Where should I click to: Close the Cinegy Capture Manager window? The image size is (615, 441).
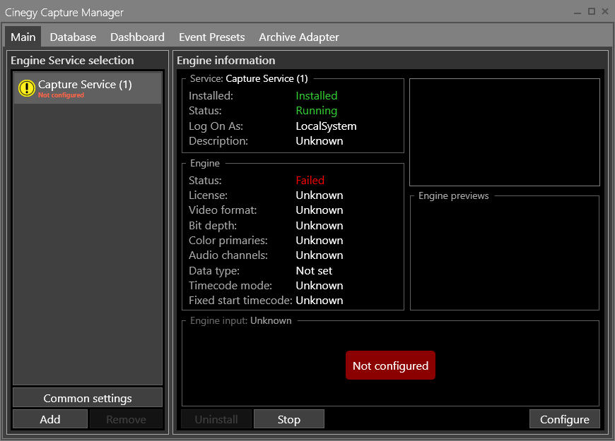click(605, 11)
